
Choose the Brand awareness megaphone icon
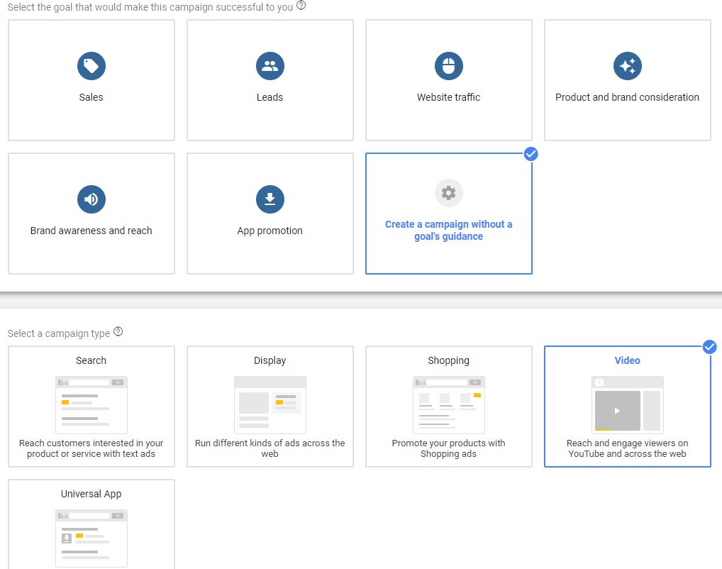(x=91, y=199)
